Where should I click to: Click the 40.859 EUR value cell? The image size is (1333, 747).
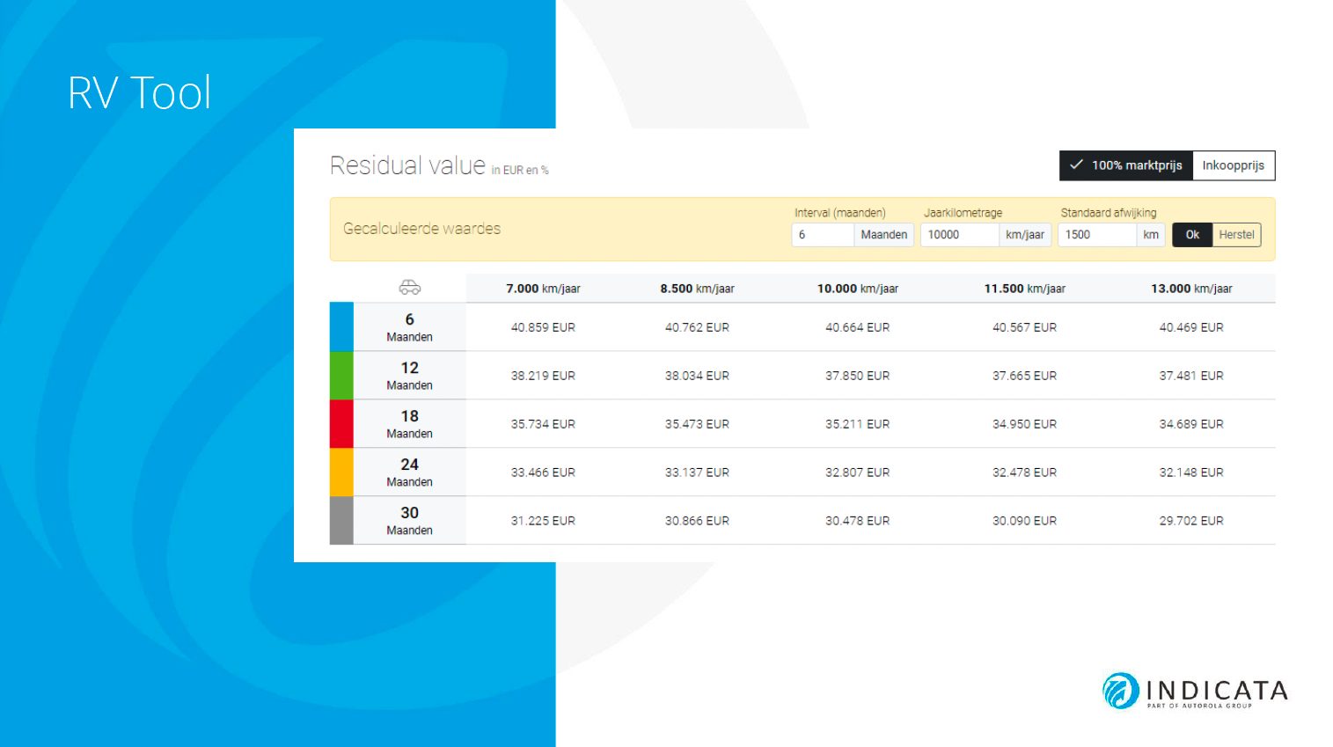point(543,327)
